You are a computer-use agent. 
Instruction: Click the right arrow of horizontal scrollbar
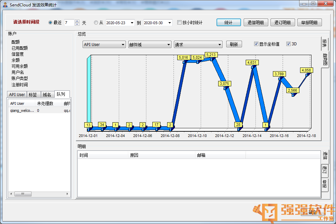[67, 194]
